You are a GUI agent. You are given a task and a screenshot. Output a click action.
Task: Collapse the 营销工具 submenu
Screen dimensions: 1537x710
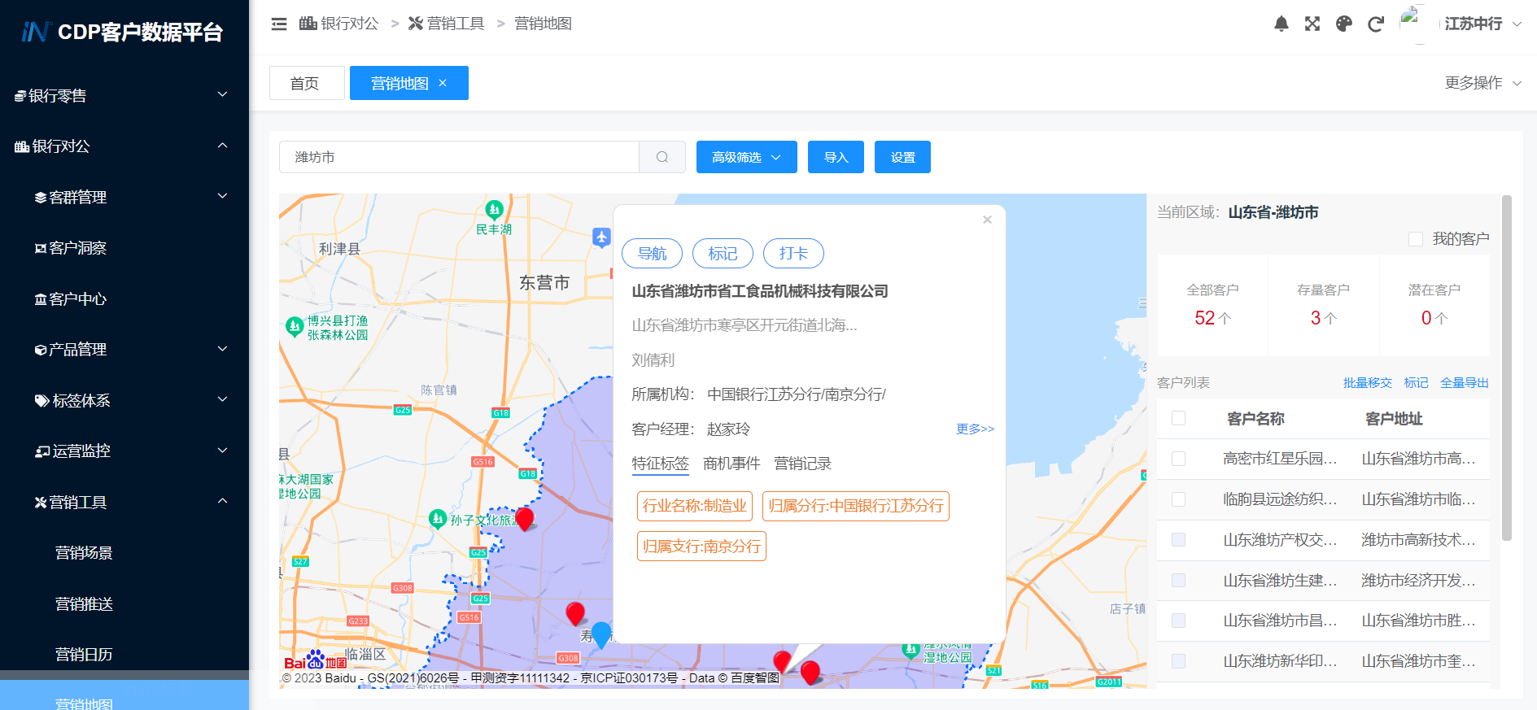[124, 502]
